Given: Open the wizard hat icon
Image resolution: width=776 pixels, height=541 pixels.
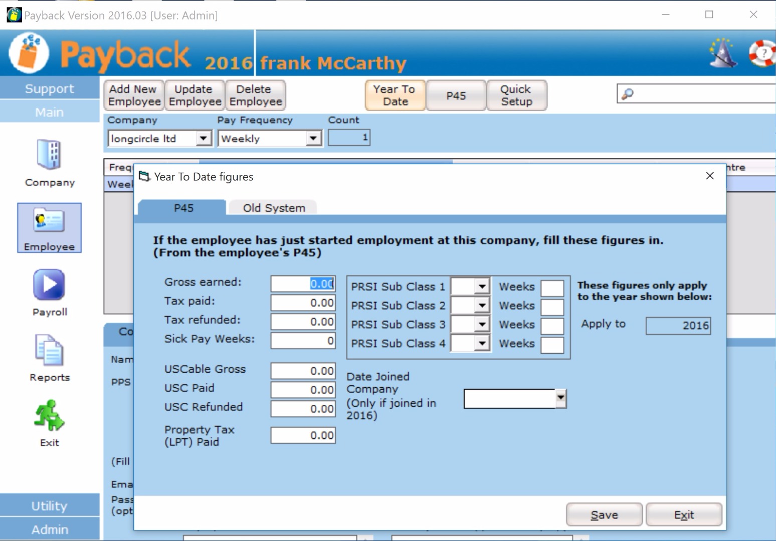Looking at the screenshot, I should pos(723,52).
